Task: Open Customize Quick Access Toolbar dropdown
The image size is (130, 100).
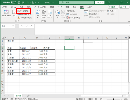Action: click(39, 3)
